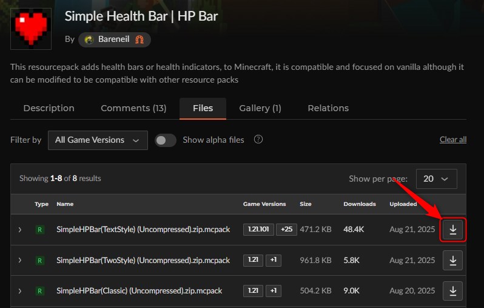Click the orange badge next to Bareneil
Image resolution: width=484 pixels, height=308 pixels.
139,39
